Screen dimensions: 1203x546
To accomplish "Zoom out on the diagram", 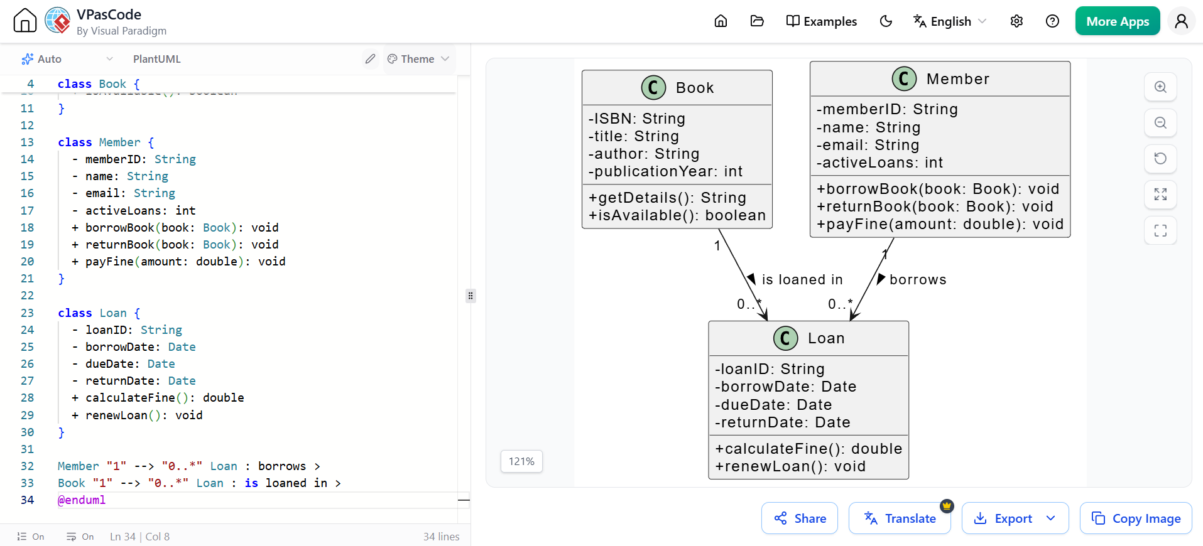I will pos(1160,123).
